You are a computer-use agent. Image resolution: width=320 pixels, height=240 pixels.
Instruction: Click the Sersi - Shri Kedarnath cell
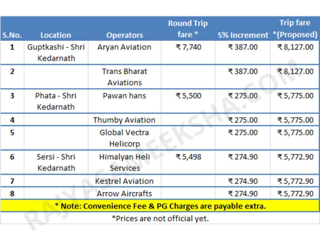[56, 163]
